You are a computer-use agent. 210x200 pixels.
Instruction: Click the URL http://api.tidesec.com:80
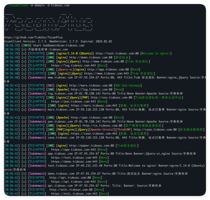click(70, 178)
